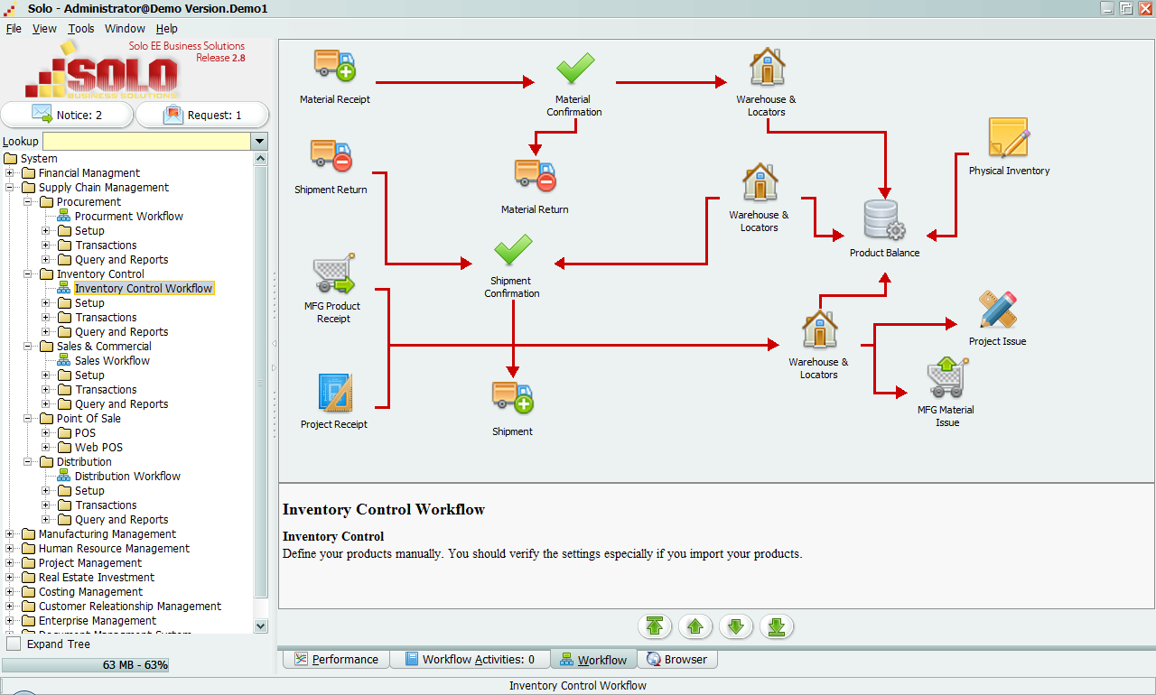Open the Material Receipt workflow icon
Image resolution: width=1156 pixels, height=695 pixels.
(334, 66)
